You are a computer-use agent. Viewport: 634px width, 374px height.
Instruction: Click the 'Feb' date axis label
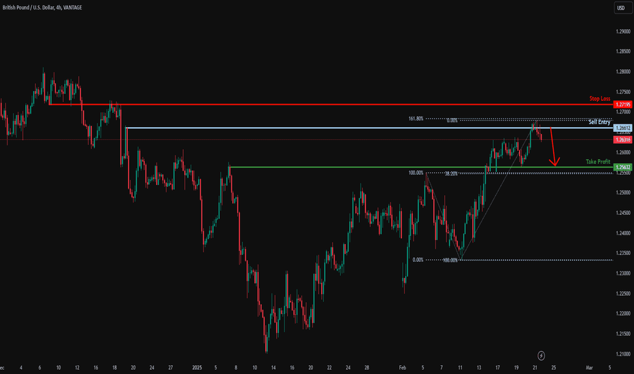coord(402,368)
